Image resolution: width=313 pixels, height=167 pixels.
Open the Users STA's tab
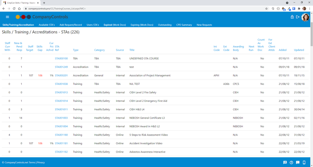[x=93, y=25]
